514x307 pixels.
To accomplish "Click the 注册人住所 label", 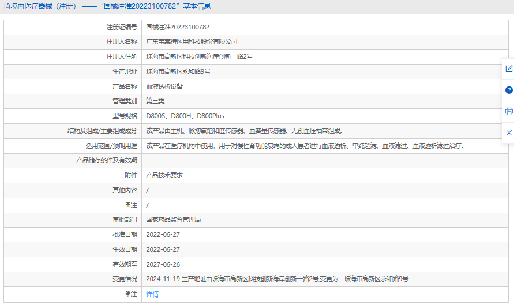I will 122,56.
